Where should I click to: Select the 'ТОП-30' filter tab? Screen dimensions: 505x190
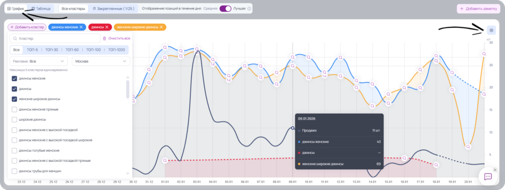(x=51, y=50)
